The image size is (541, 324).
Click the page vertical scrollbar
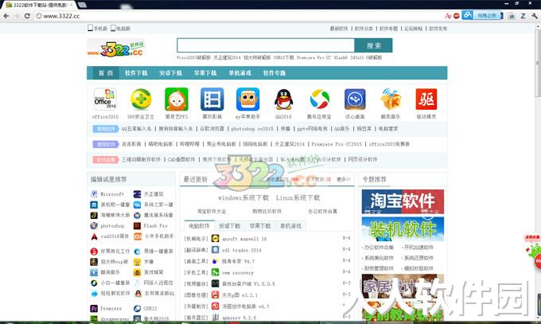pyautogui.click(x=538, y=62)
